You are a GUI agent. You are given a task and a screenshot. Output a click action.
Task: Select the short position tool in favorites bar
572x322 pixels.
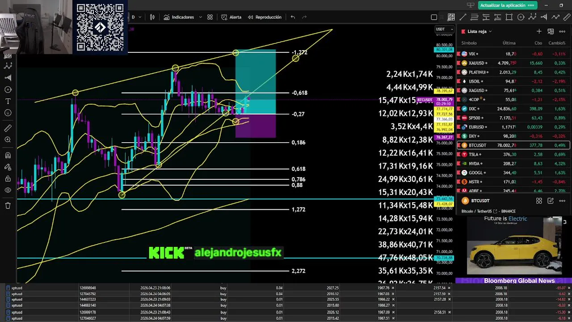[x=486, y=17]
